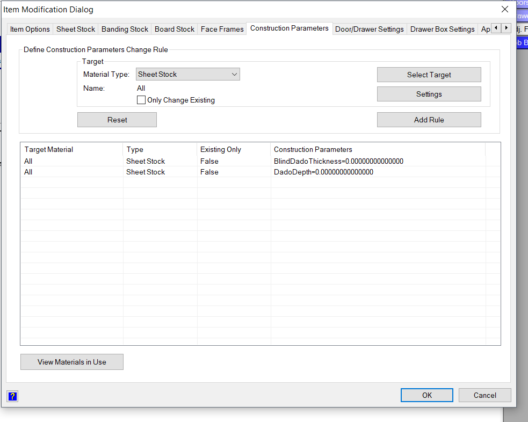Add Rule to the list
Viewport: 528px width, 422px height.
tap(429, 120)
